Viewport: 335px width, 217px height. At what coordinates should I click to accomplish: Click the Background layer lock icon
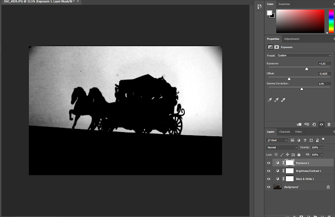click(328, 187)
